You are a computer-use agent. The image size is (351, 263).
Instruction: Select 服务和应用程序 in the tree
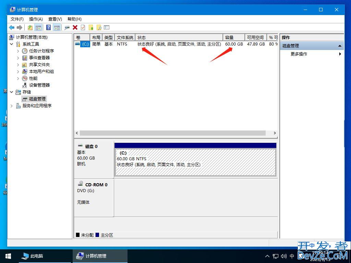37,105
